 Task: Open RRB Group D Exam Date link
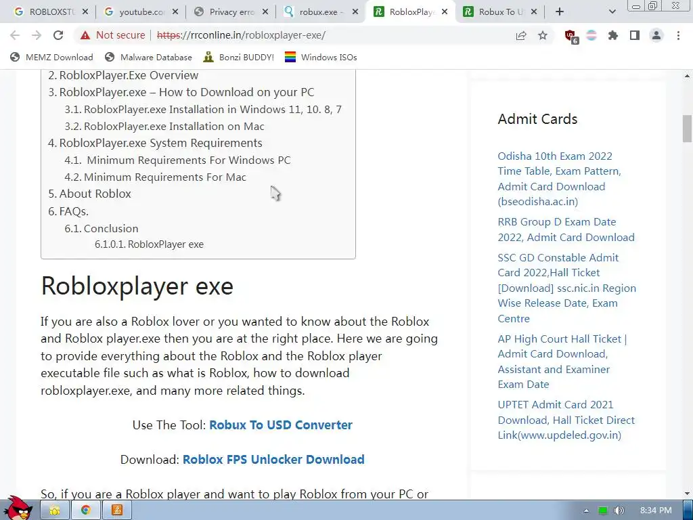coord(566,230)
